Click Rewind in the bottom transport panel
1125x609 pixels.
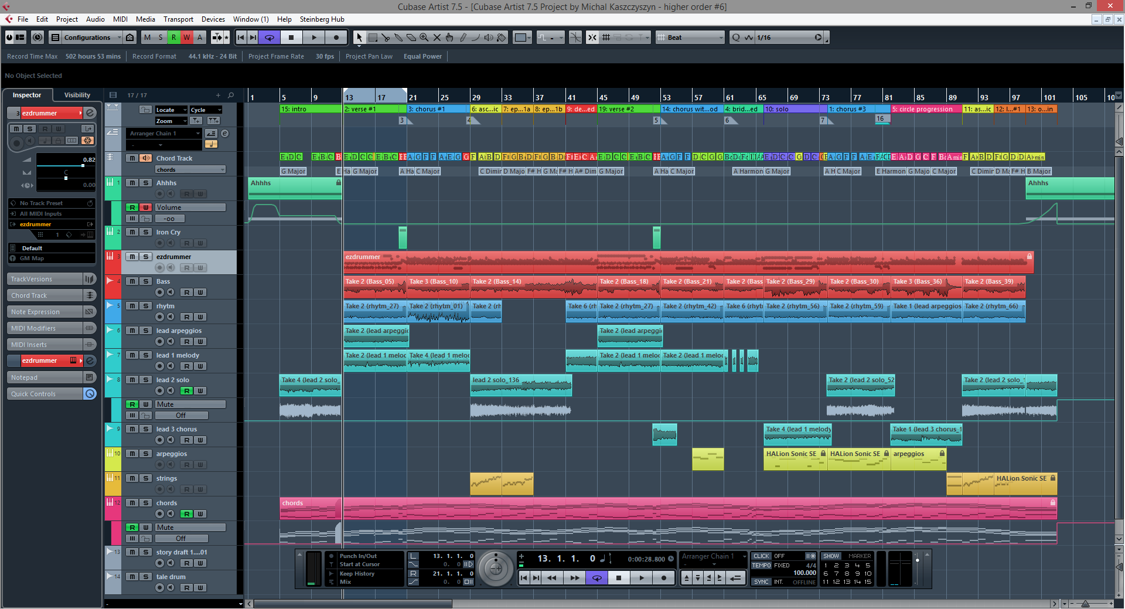[x=552, y=578]
